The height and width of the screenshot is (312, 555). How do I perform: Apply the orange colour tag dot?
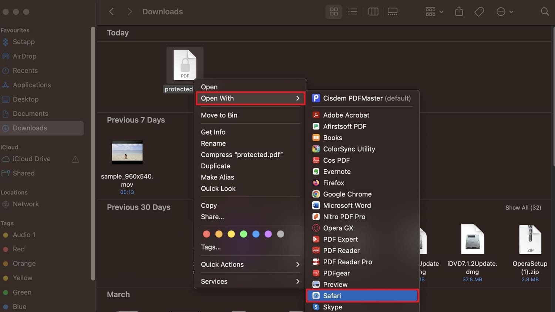point(219,234)
